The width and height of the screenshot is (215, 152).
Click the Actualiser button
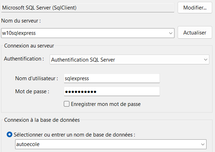[195, 33]
